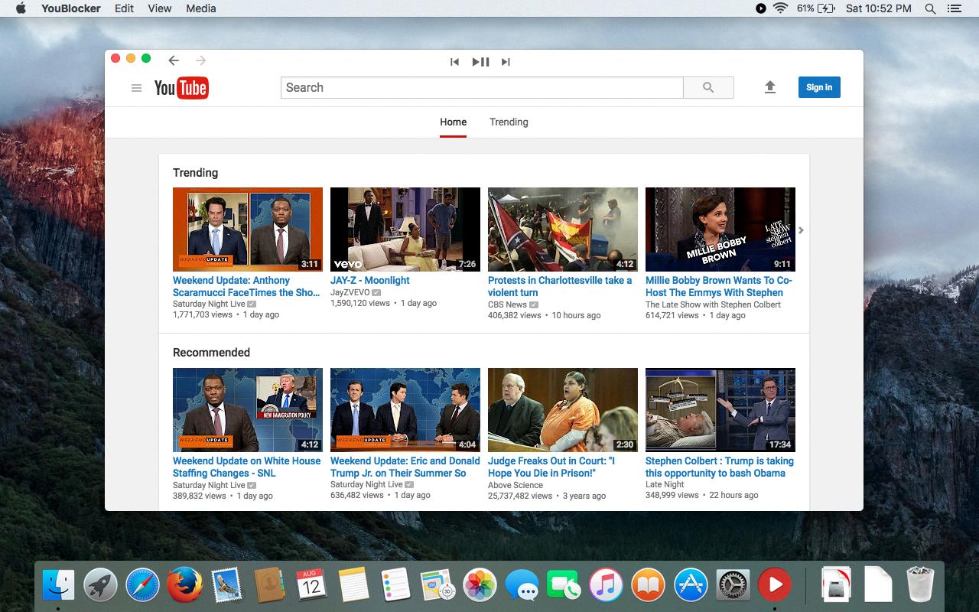The image size is (979, 612).
Task: Select the search magnifier icon
Action: (x=707, y=87)
